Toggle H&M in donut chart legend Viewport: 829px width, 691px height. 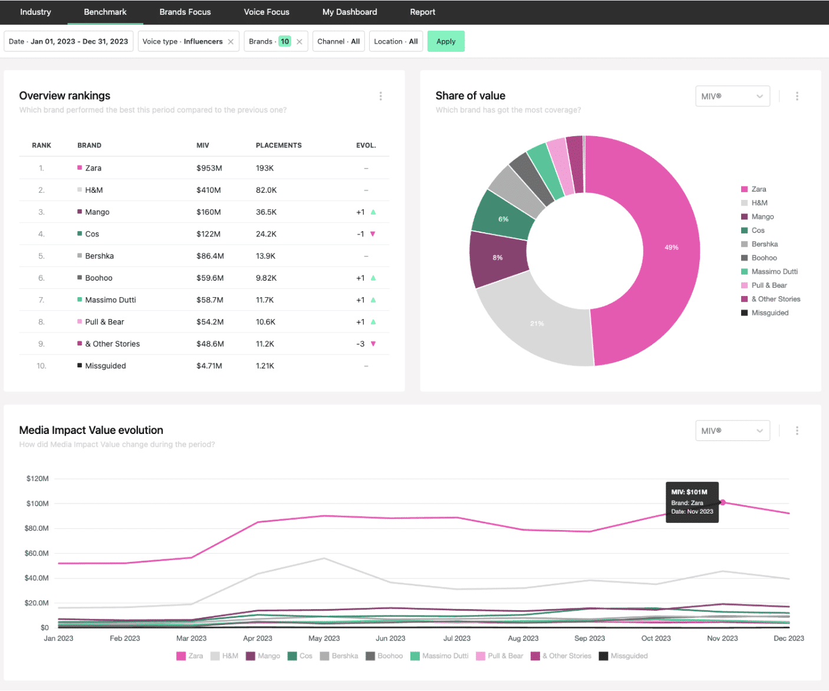[x=754, y=203]
